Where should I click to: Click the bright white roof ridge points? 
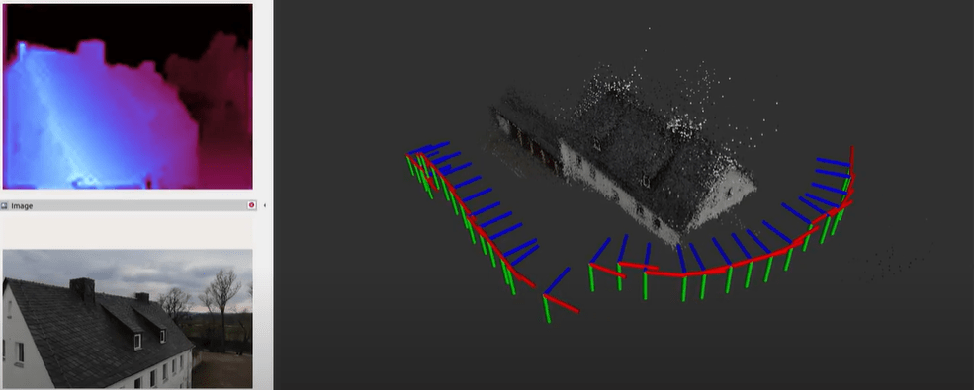pyautogui.click(x=682, y=124)
